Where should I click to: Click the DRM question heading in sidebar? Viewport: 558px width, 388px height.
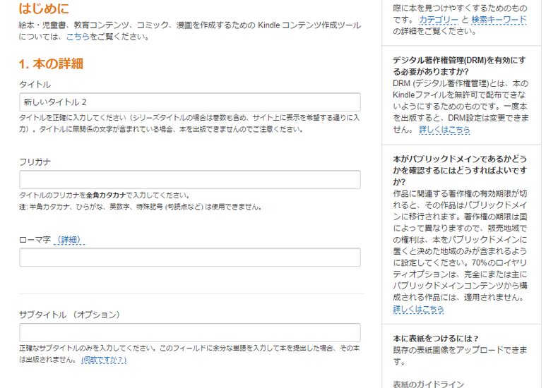point(459,66)
